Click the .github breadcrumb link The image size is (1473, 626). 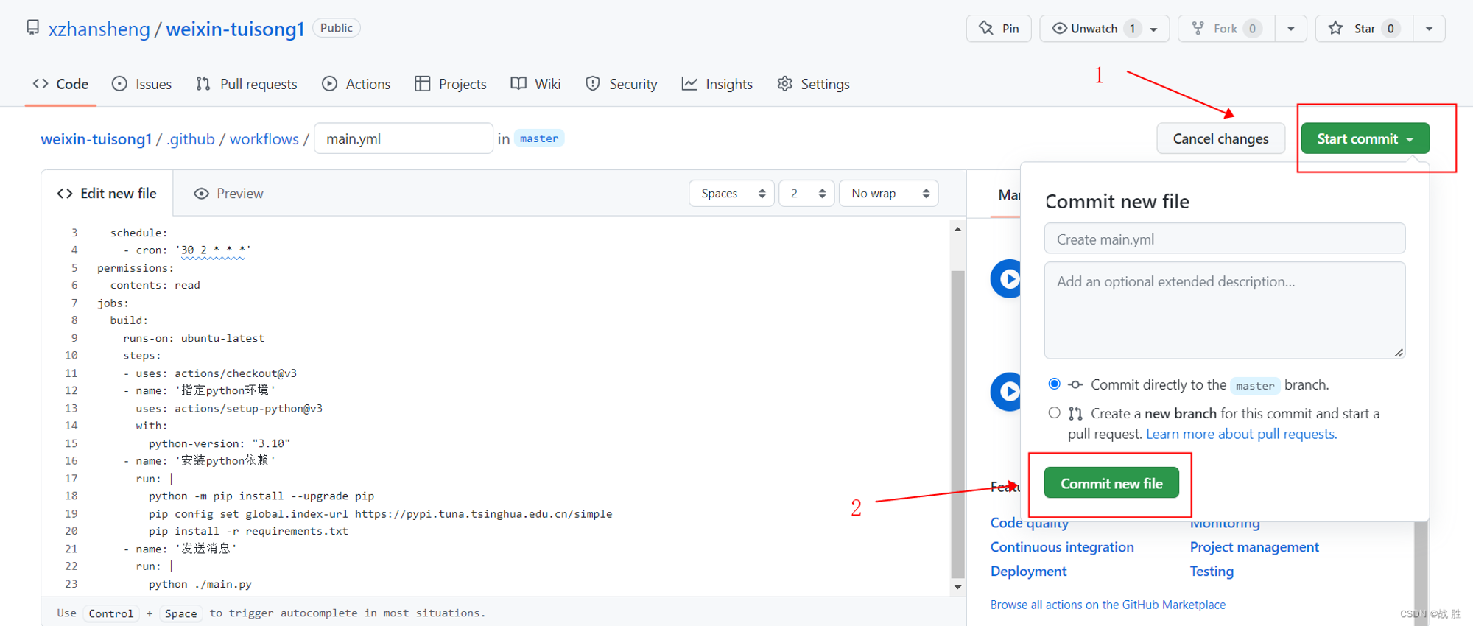click(x=191, y=138)
